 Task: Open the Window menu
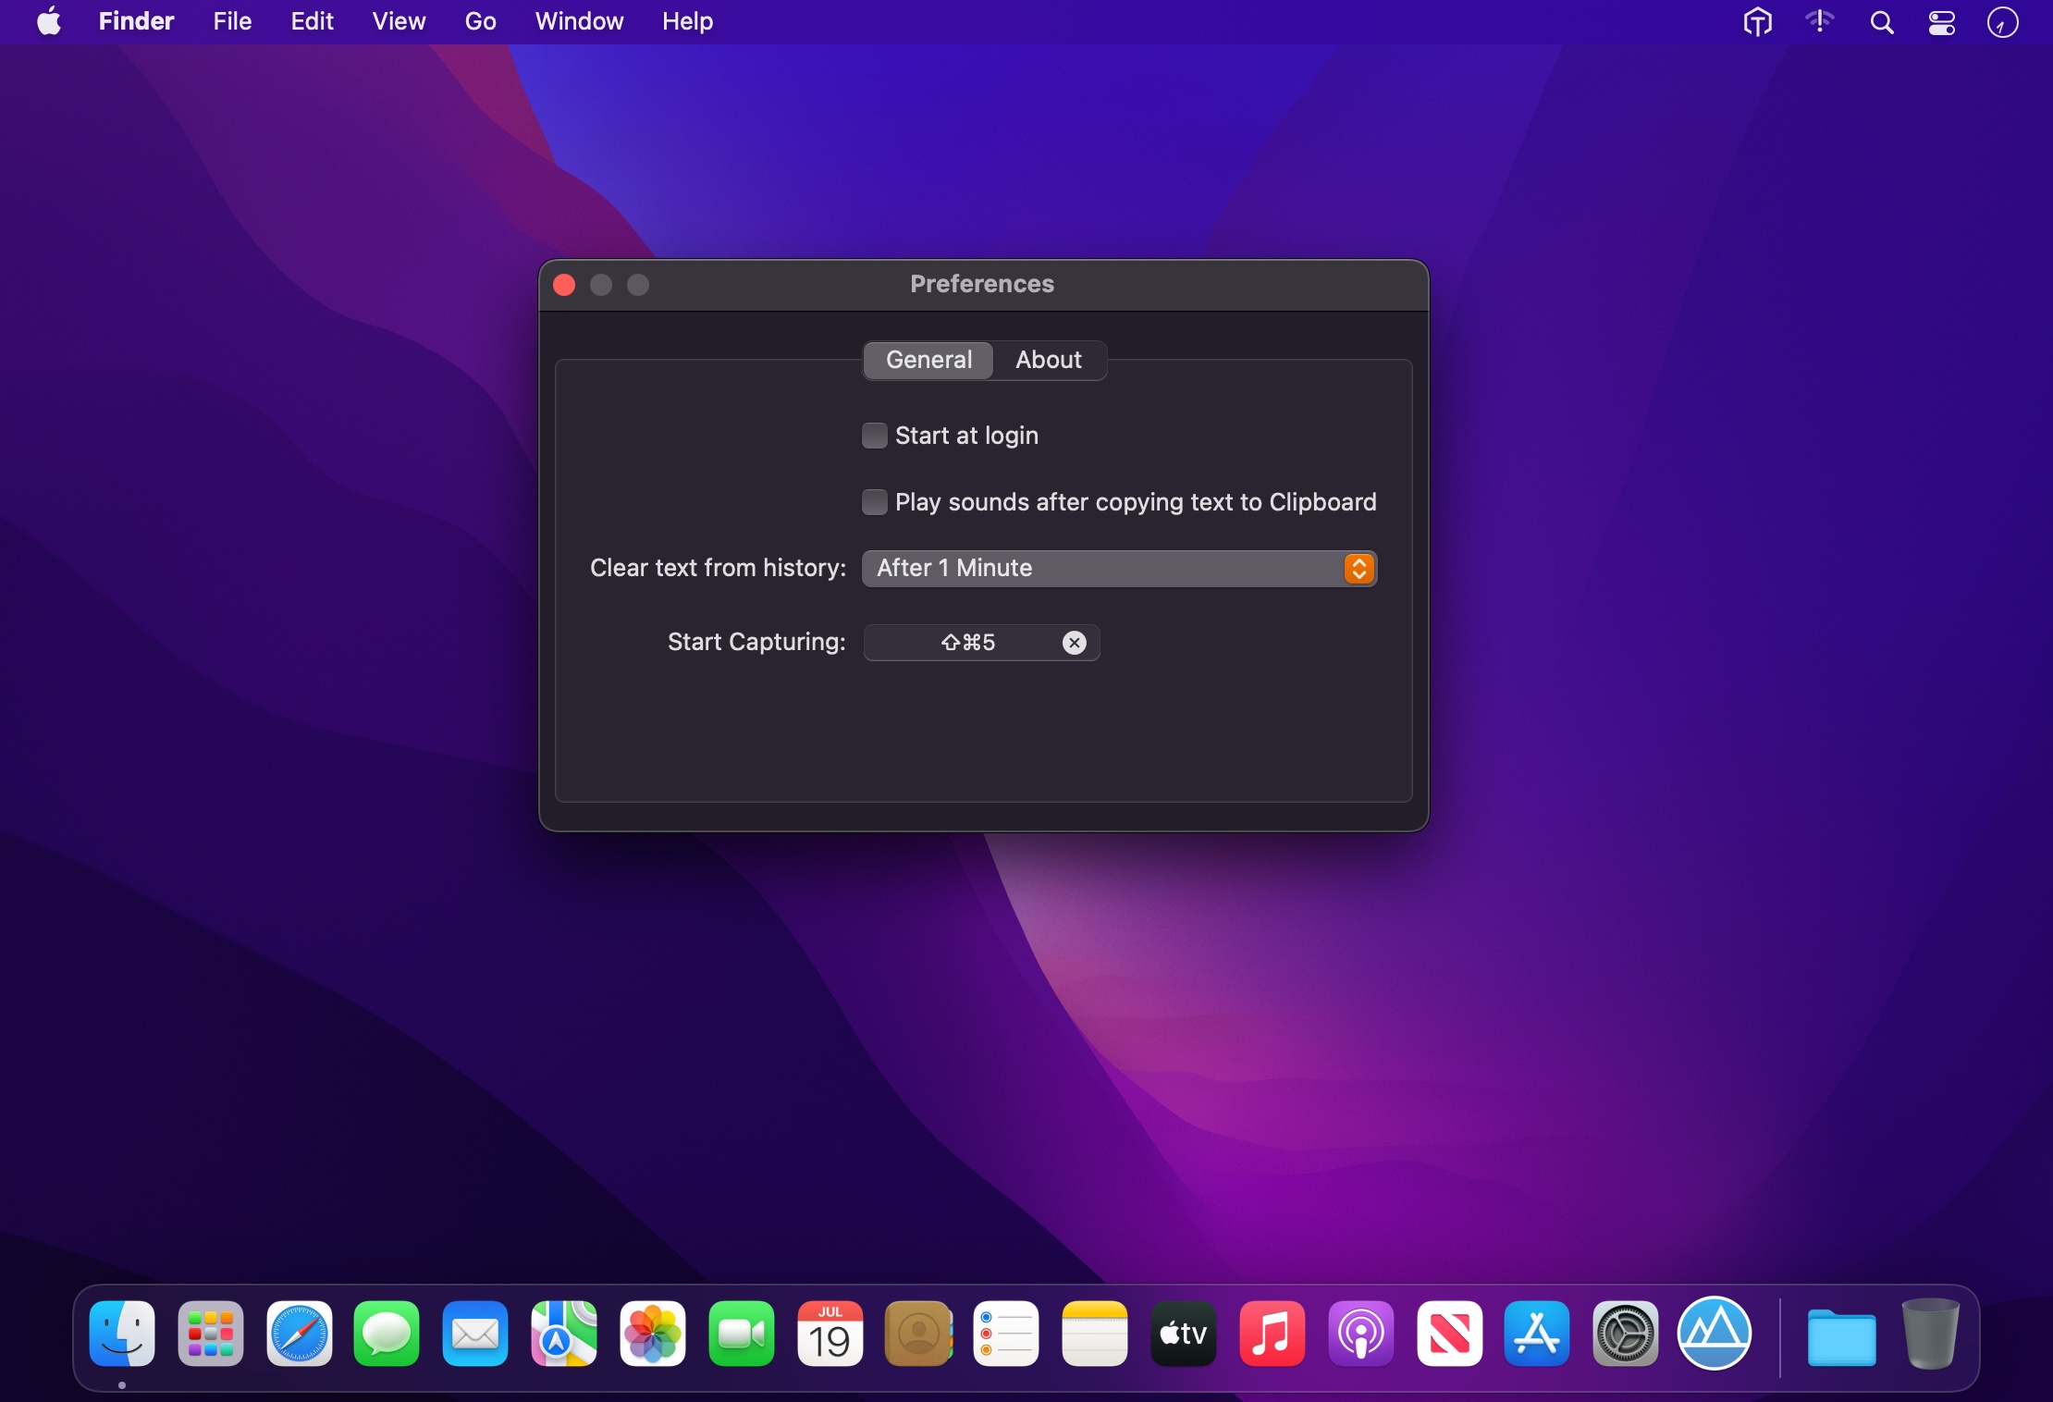point(579,21)
